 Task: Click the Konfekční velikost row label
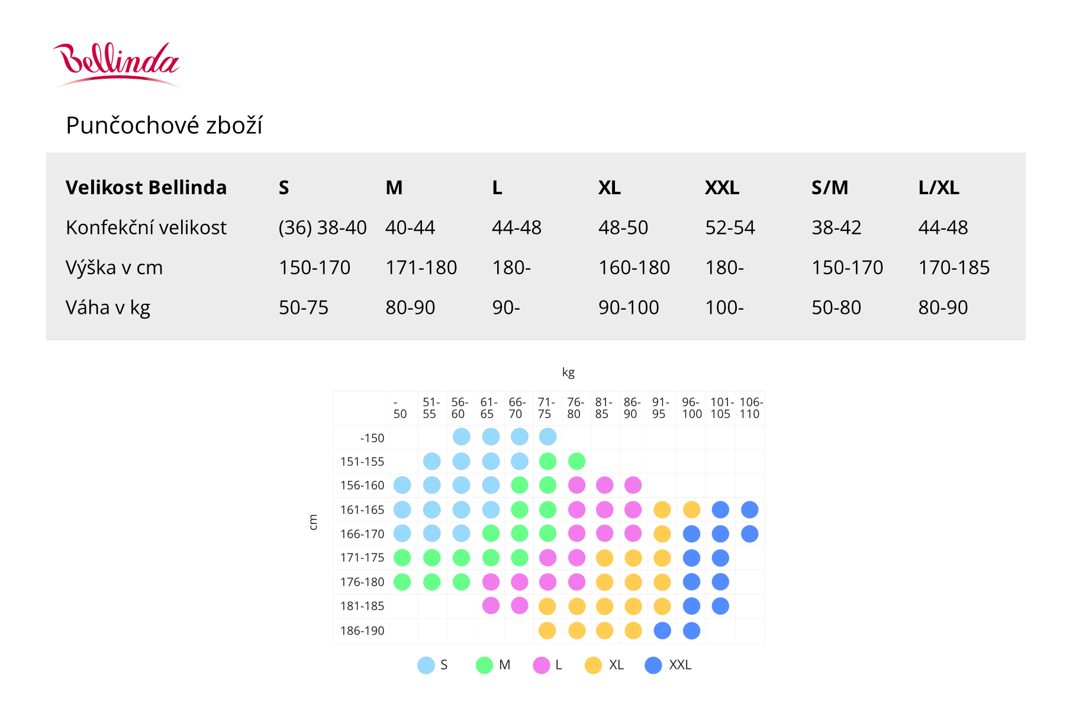[146, 227]
